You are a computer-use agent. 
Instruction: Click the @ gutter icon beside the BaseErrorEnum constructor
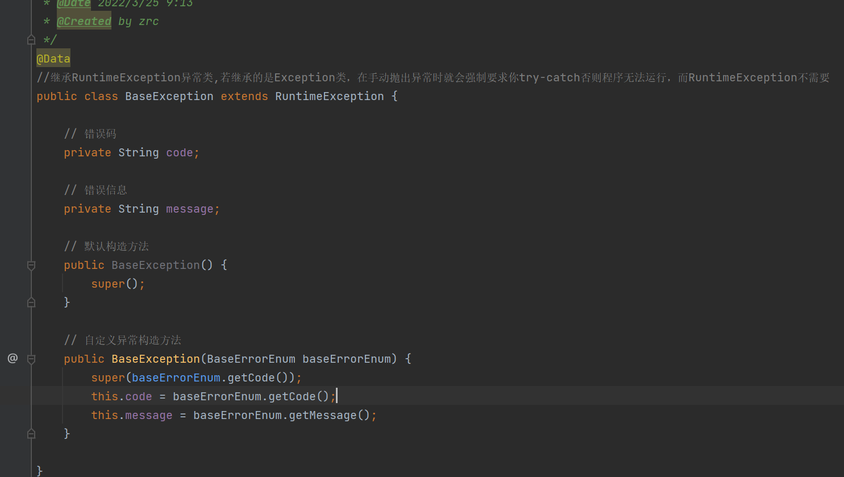click(13, 358)
